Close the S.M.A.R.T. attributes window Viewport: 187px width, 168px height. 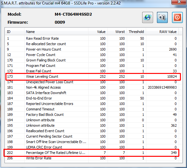click(x=179, y=2)
